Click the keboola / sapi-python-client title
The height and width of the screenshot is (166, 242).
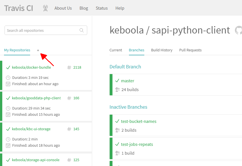pyautogui.click(x=170, y=30)
